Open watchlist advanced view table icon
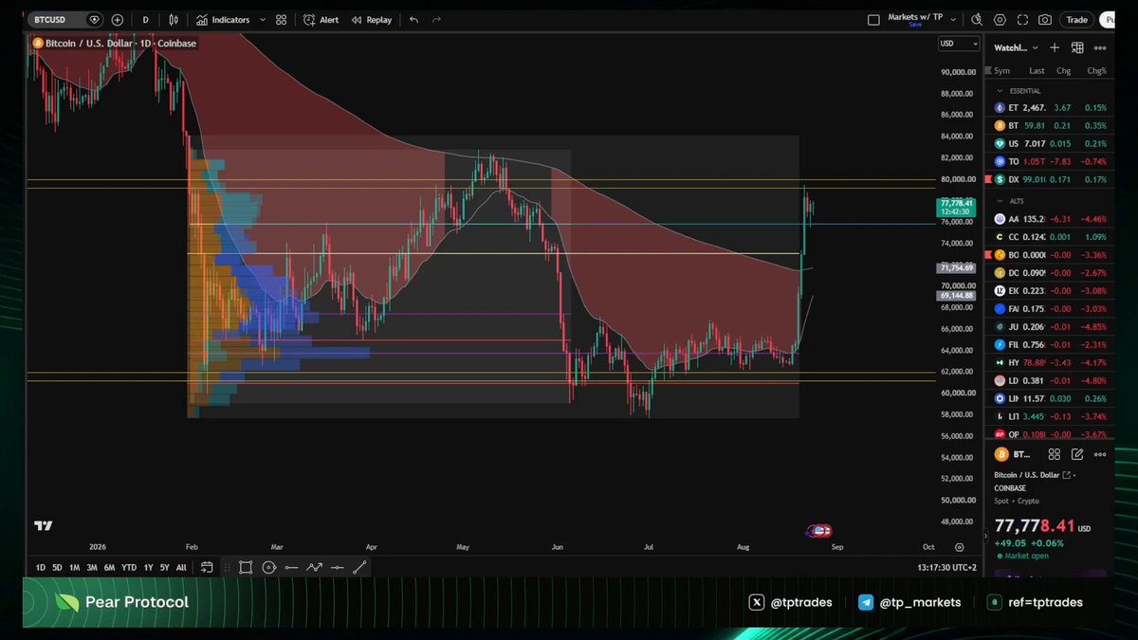The width and height of the screenshot is (1138, 640). (1077, 47)
